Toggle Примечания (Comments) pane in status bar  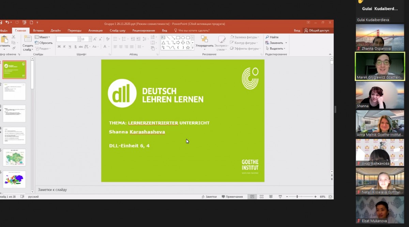(x=232, y=197)
